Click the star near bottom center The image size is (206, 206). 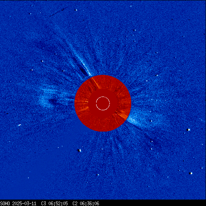tap(98, 175)
